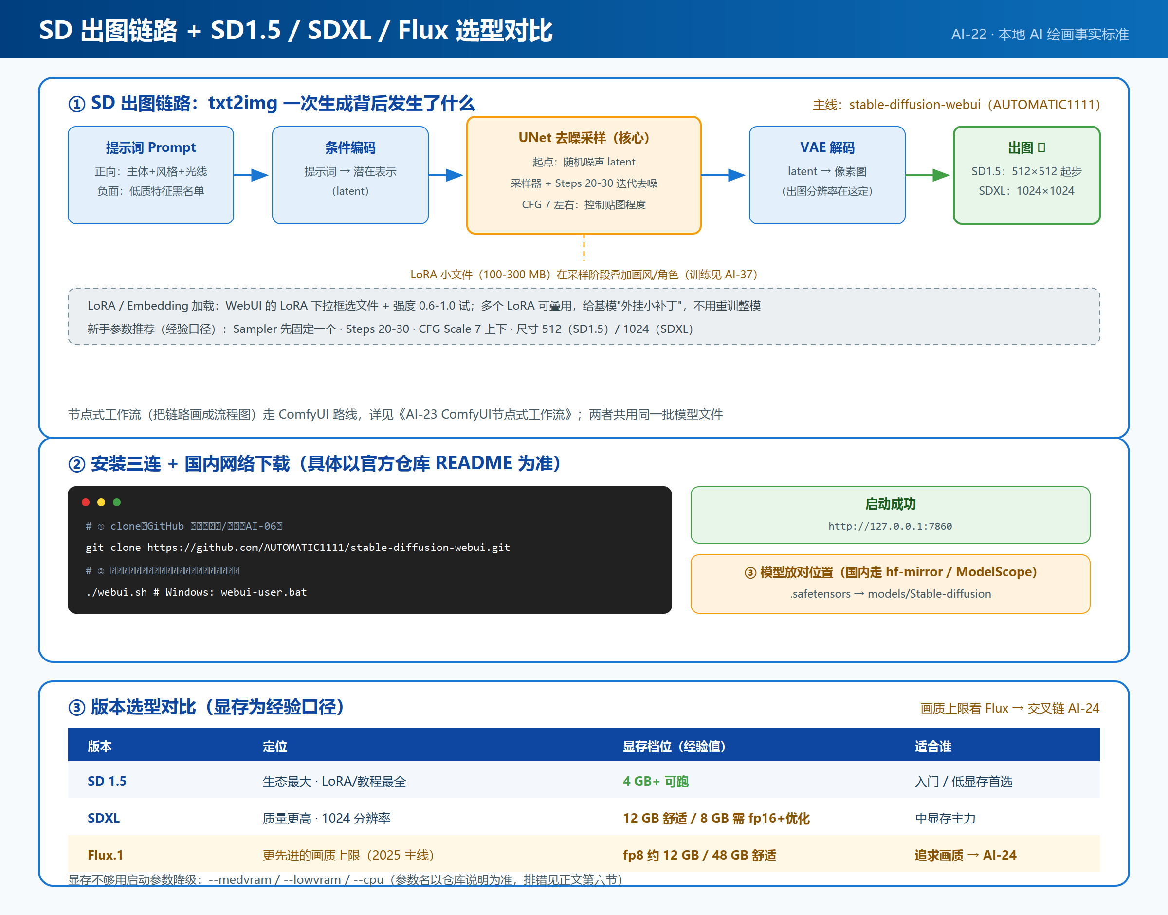Click the yellow dot in terminal window
The width and height of the screenshot is (1168, 915).
101,502
